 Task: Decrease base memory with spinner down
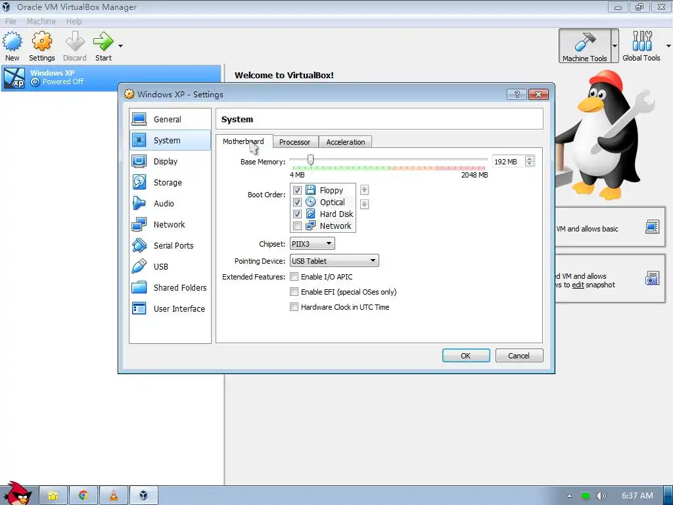[530, 164]
